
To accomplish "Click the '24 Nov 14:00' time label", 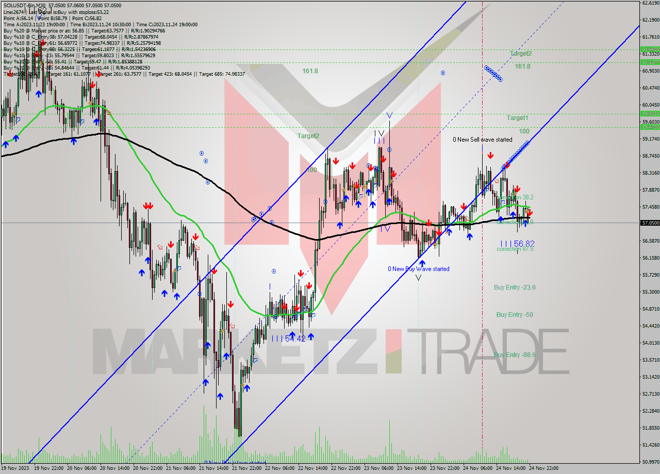I will click(511, 468).
